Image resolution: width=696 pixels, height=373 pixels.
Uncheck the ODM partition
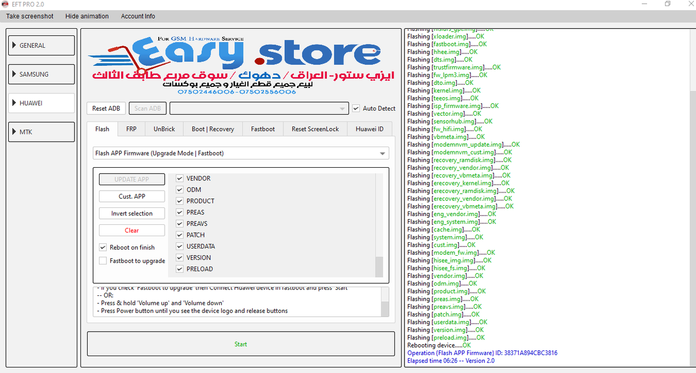(x=179, y=189)
